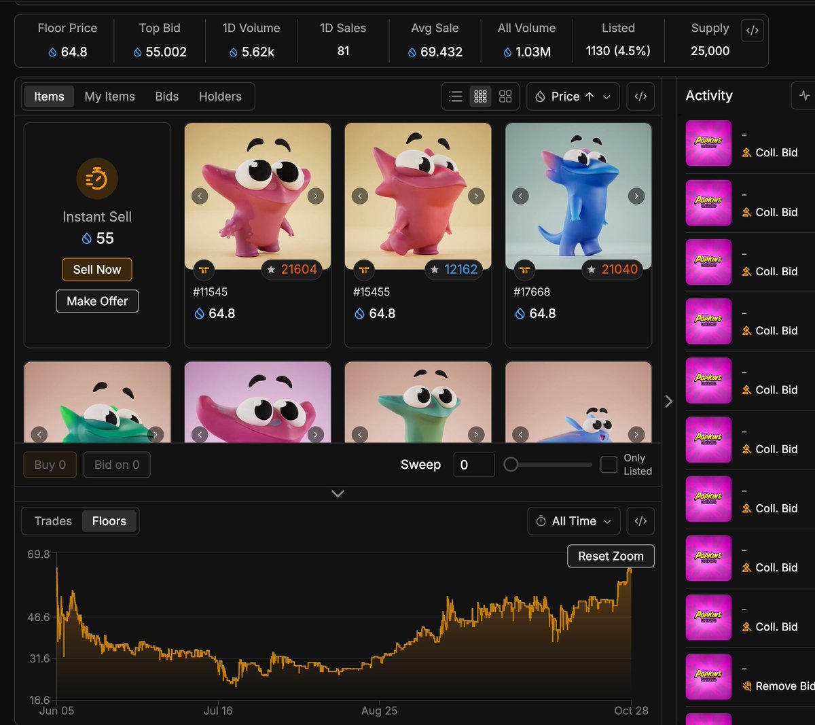Image resolution: width=815 pixels, height=725 pixels.
Task: Enable the Only Listed checkbox
Action: click(x=609, y=464)
